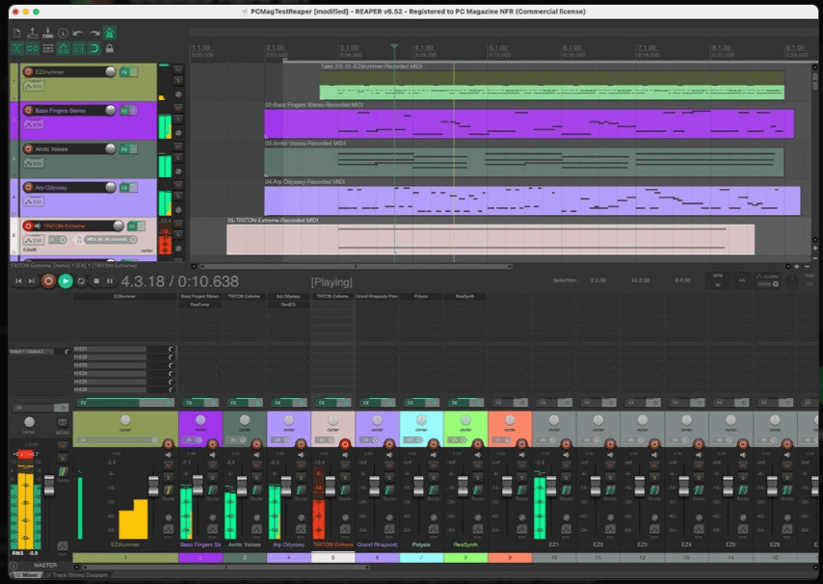Save project with the download-arrow toolbar icon
This screenshot has width=823, height=584.
(48, 33)
